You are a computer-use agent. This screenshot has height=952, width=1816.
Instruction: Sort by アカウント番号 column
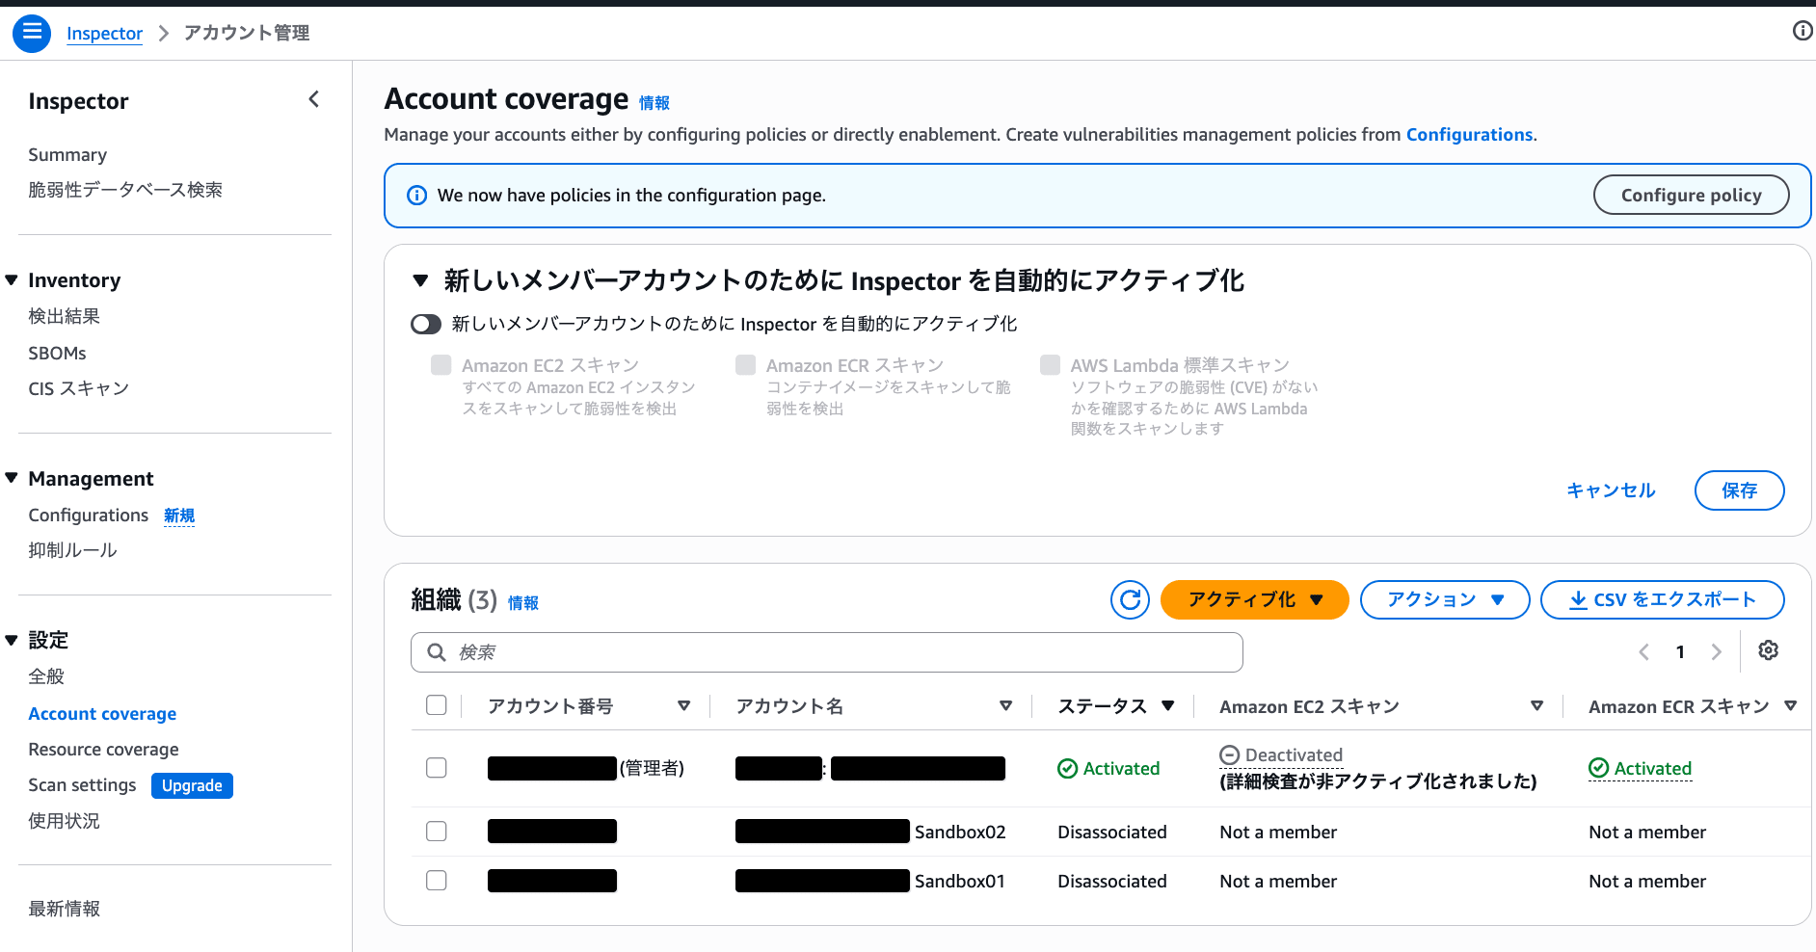683,706
